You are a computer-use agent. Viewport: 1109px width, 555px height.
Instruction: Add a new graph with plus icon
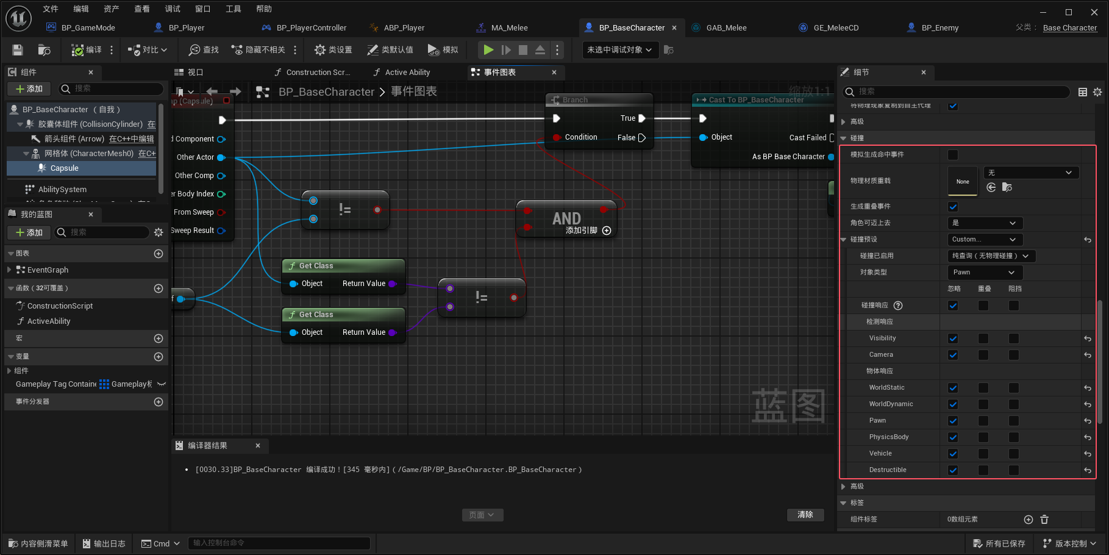159,254
